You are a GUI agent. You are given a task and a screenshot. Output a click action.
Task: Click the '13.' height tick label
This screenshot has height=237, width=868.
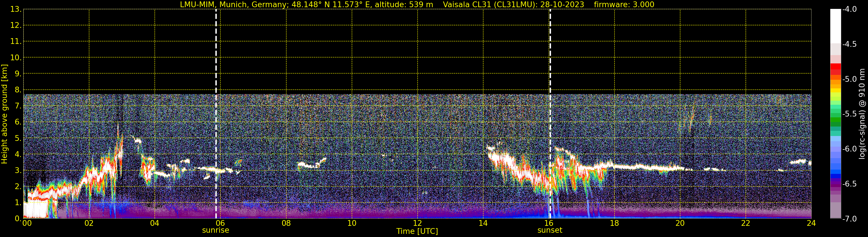(x=16, y=9)
